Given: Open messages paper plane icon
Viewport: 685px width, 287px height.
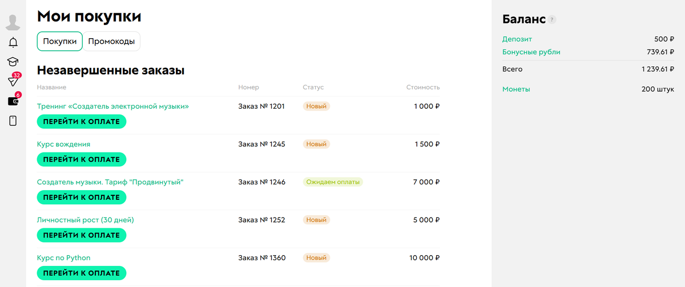Looking at the screenshot, I should click(13, 81).
